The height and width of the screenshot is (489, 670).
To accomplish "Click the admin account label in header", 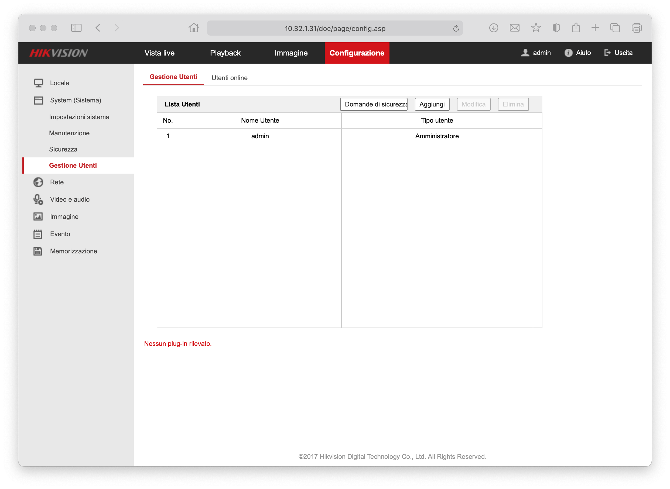I will tap(542, 53).
